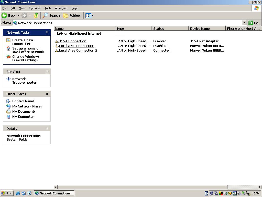Click the Views grid icon
The image size is (262, 197).
tap(88, 16)
